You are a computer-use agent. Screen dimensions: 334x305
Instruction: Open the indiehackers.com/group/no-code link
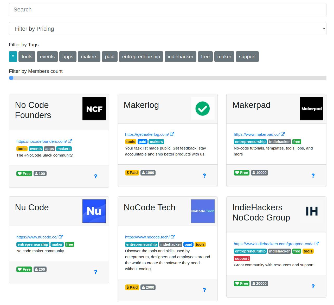[x=274, y=244]
